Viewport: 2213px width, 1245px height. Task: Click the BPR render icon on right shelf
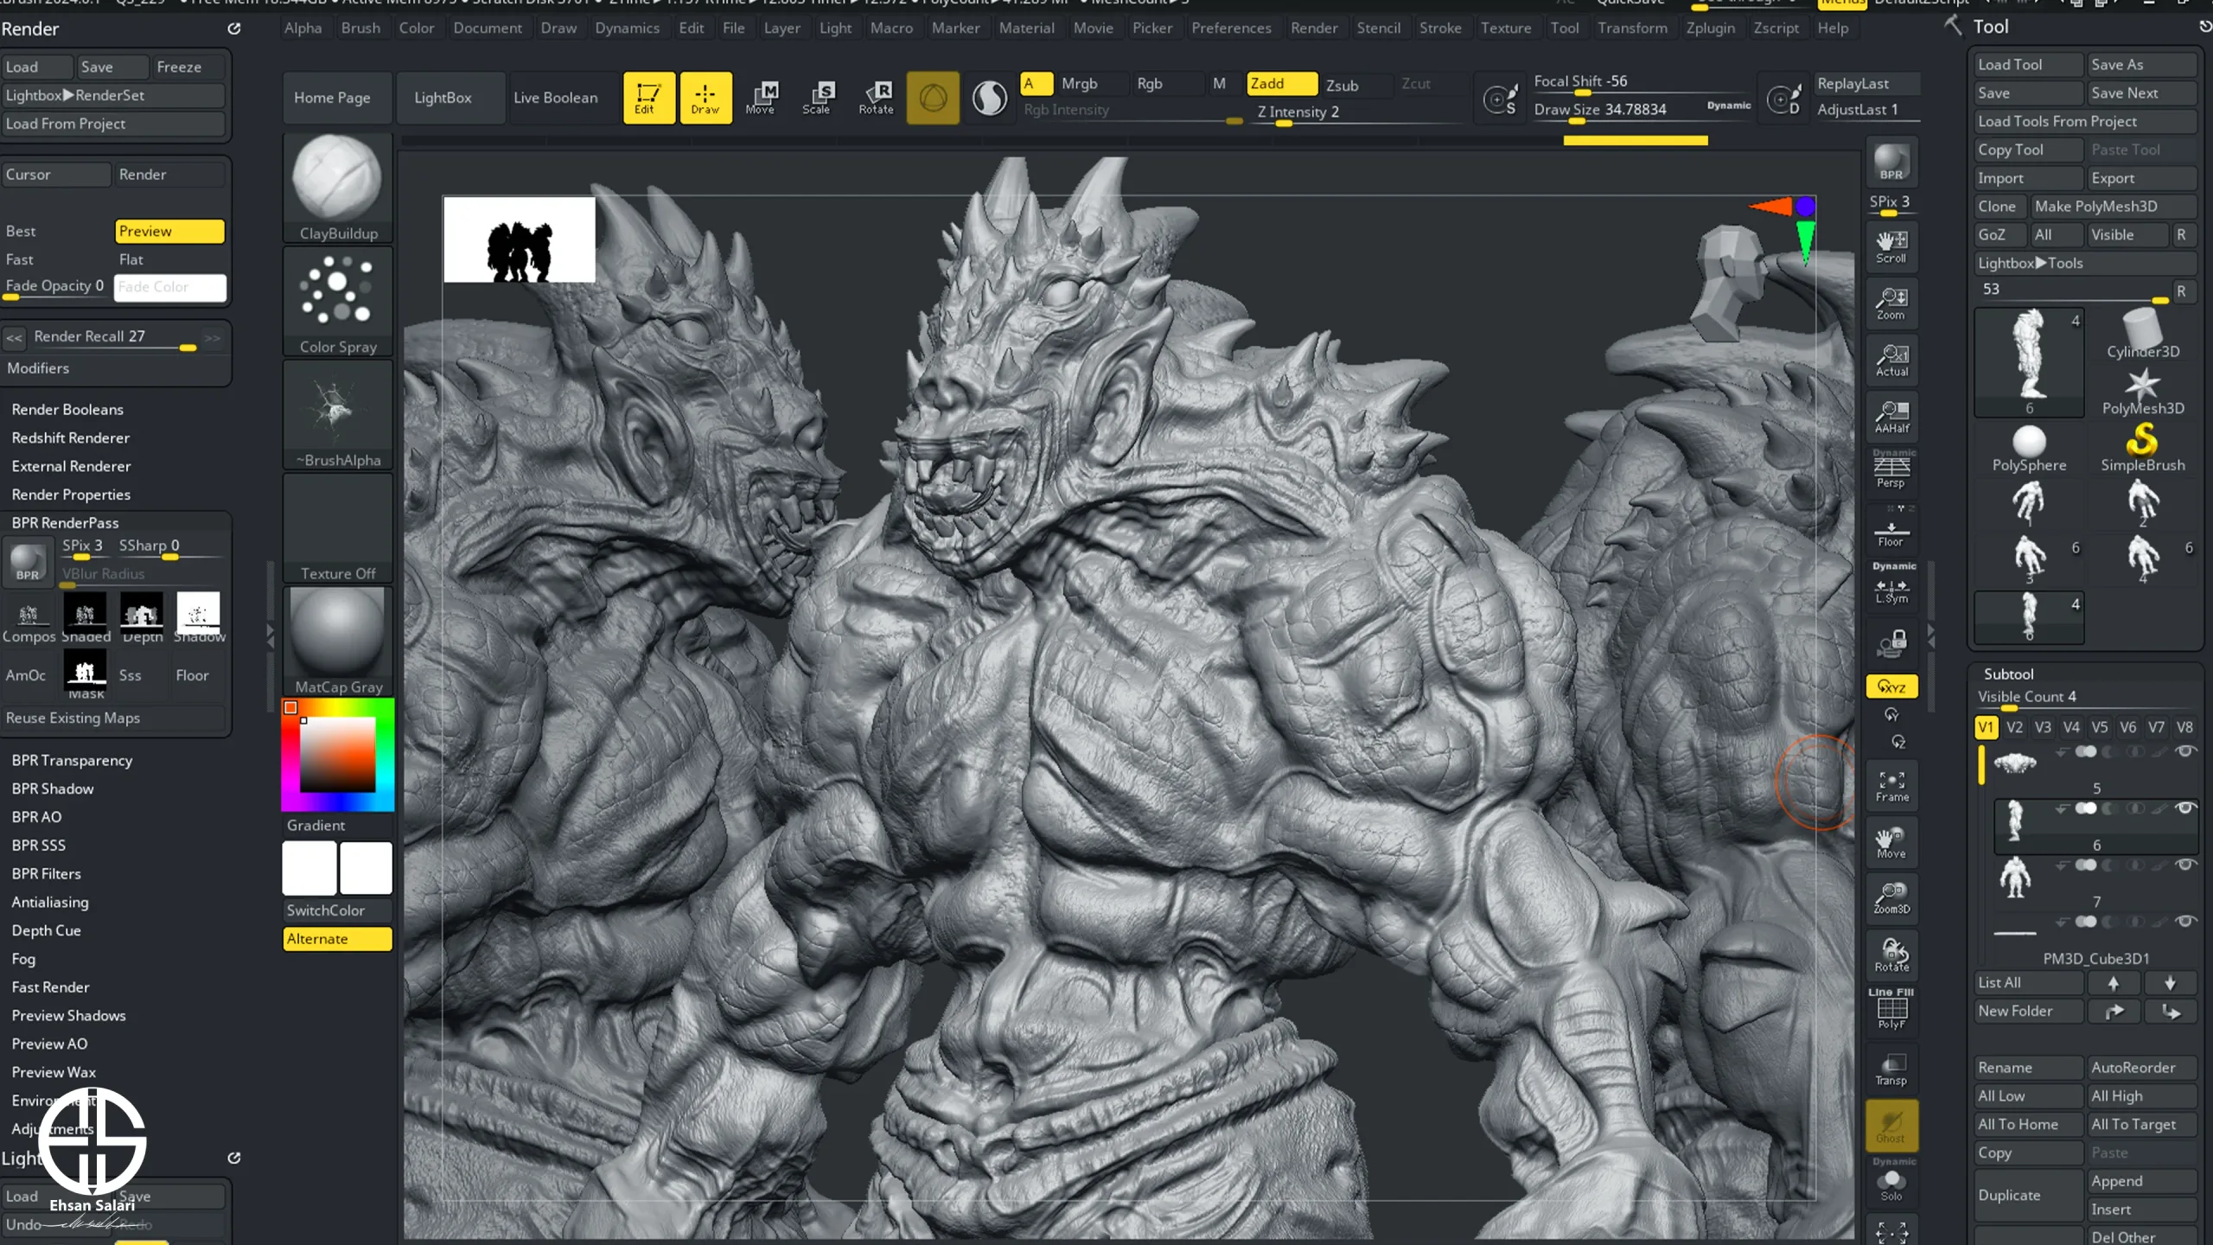click(1891, 162)
